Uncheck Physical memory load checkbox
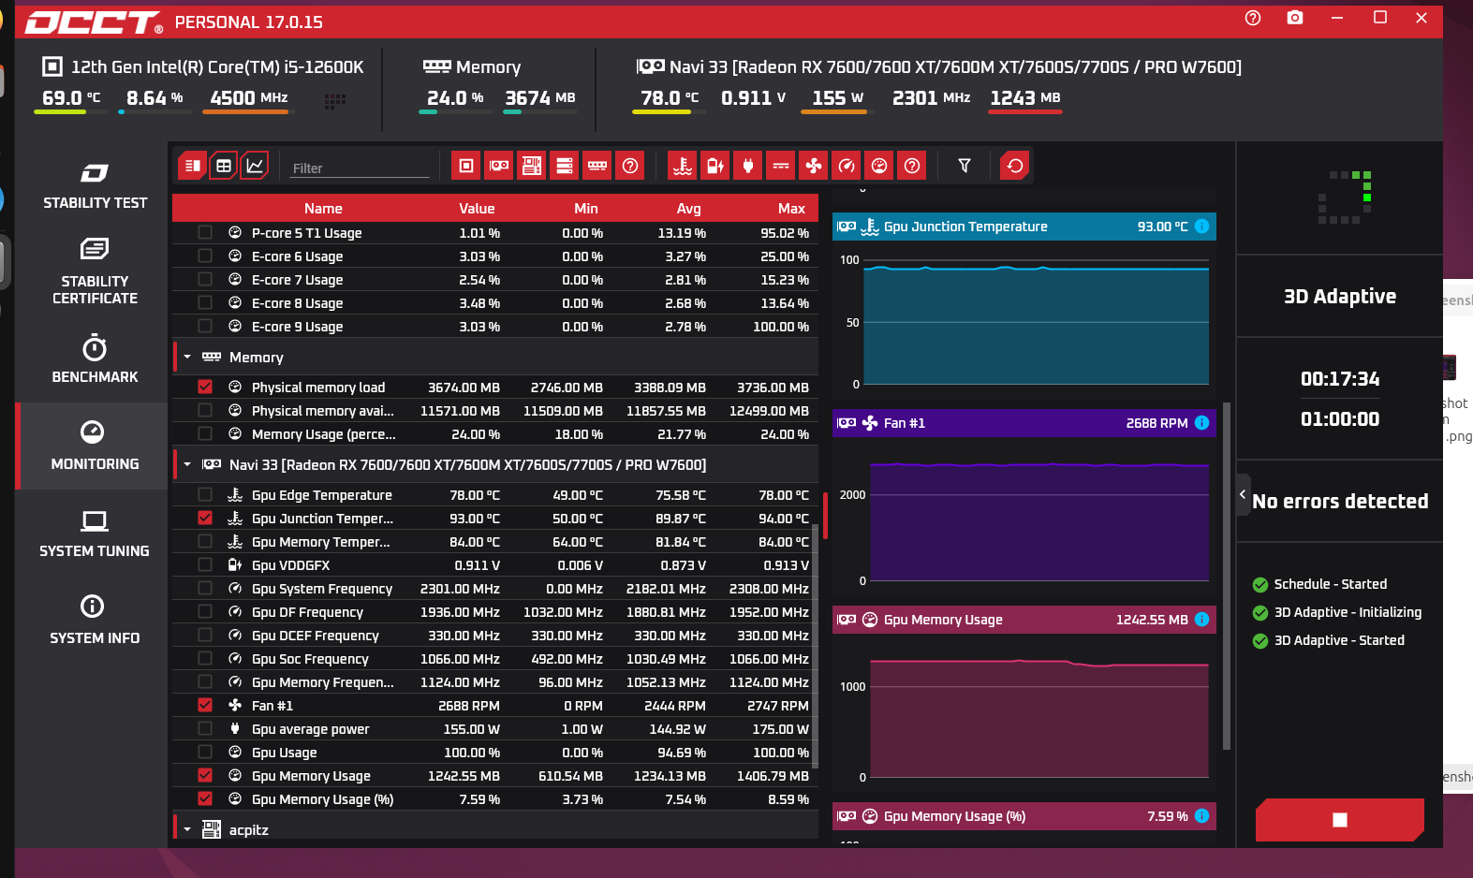 click(205, 387)
